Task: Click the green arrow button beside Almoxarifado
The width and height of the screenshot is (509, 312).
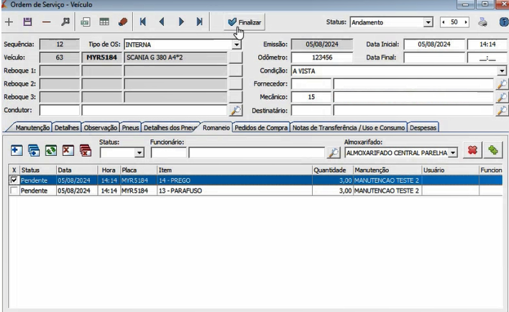Action: coord(493,150)
